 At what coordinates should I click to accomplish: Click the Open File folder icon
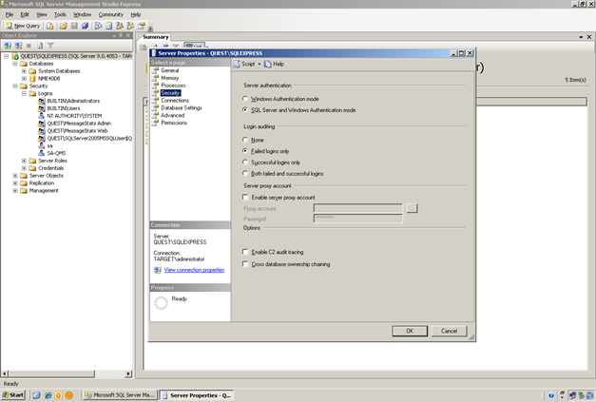64,26
